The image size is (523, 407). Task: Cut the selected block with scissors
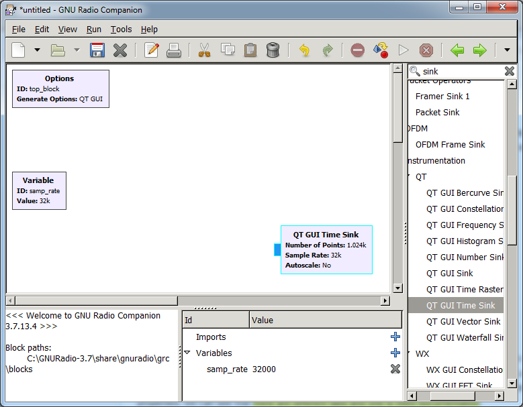coord(204,50)
